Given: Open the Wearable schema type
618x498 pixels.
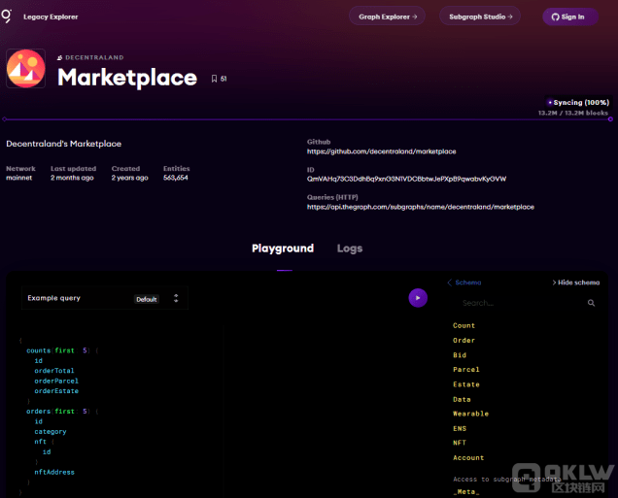Looking at the screenshot, I should pos(470,414).
